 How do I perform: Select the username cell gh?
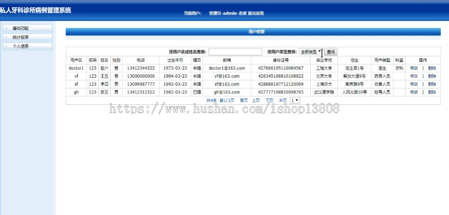76,92
